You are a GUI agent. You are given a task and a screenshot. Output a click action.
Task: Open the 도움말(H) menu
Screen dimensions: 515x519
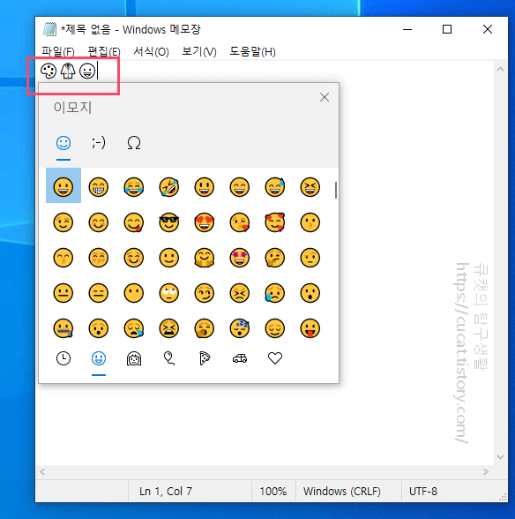252,51
